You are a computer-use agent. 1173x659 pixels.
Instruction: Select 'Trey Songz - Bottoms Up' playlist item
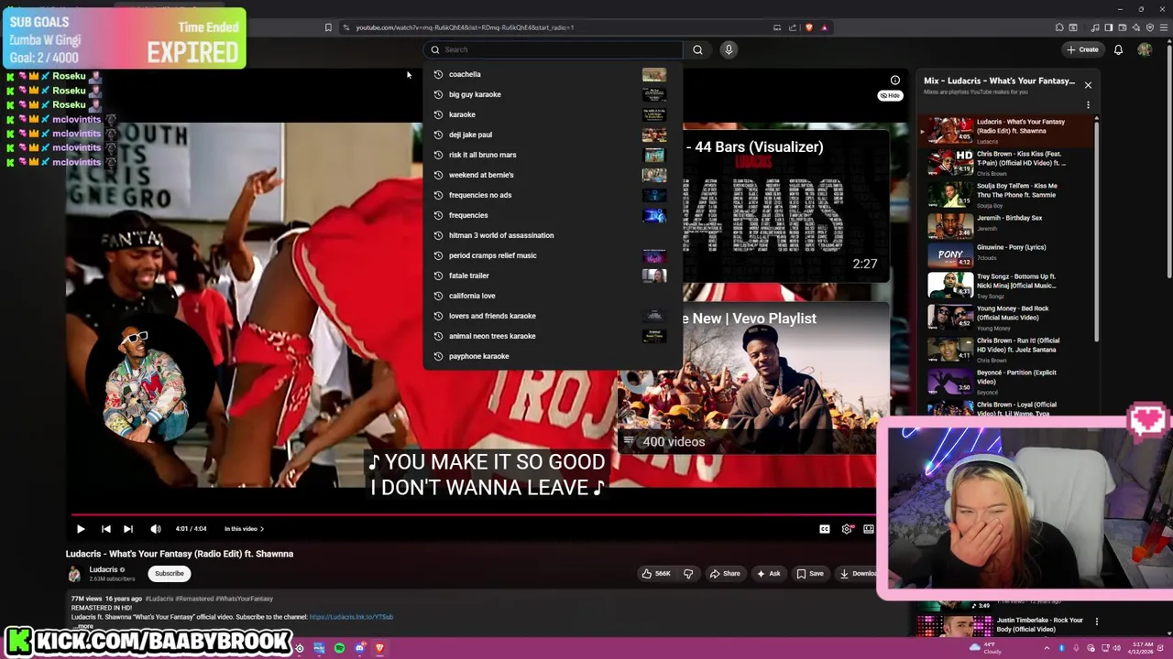(x=1008, y=285)
